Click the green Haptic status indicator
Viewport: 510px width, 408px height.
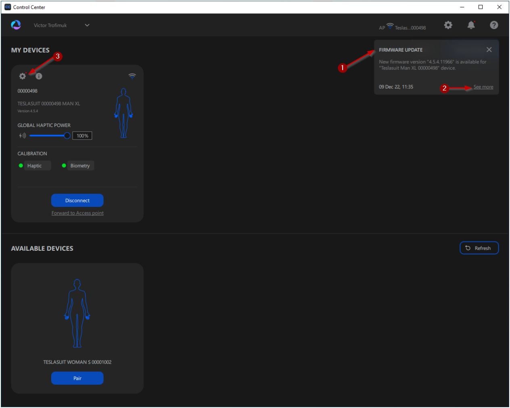click(21, 166)
